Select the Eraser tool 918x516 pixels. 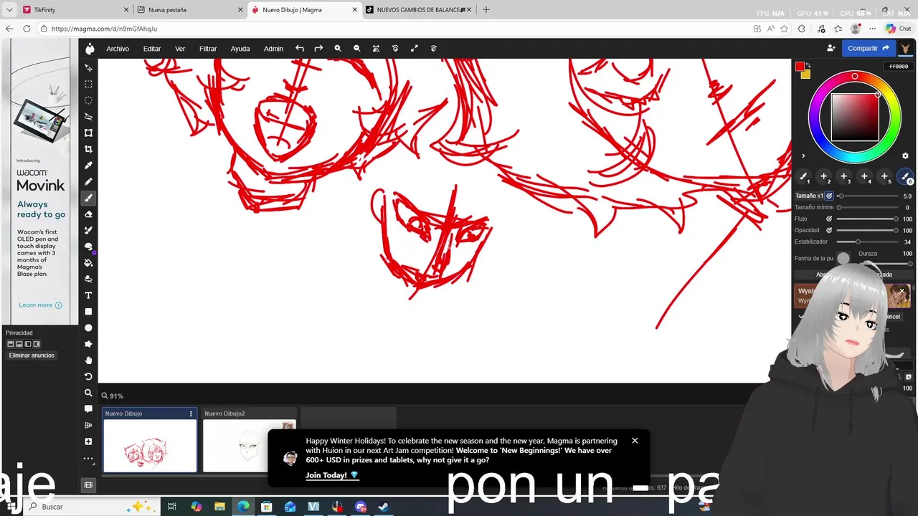[x=89, y=214]
